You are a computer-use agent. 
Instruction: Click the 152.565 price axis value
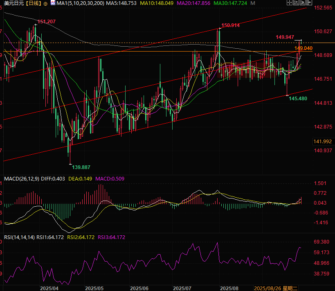pos(323,8)
